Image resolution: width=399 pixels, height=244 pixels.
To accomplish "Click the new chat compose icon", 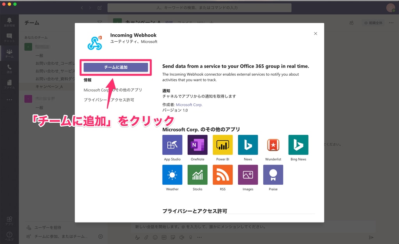I will click(x=100, y=8).
